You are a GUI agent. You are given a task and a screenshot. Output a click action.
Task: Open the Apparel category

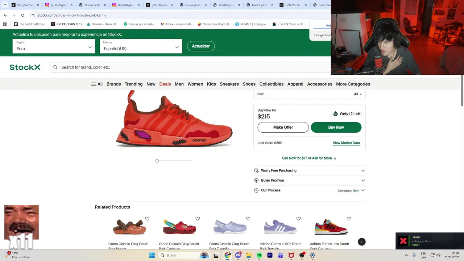295,84
